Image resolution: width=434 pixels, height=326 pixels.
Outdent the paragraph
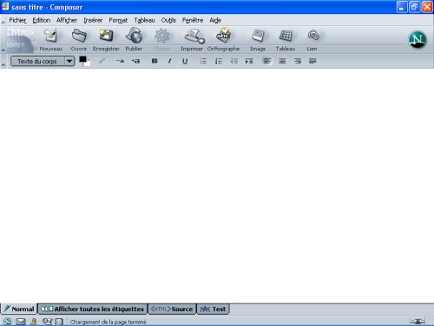(x=233, y=61)
